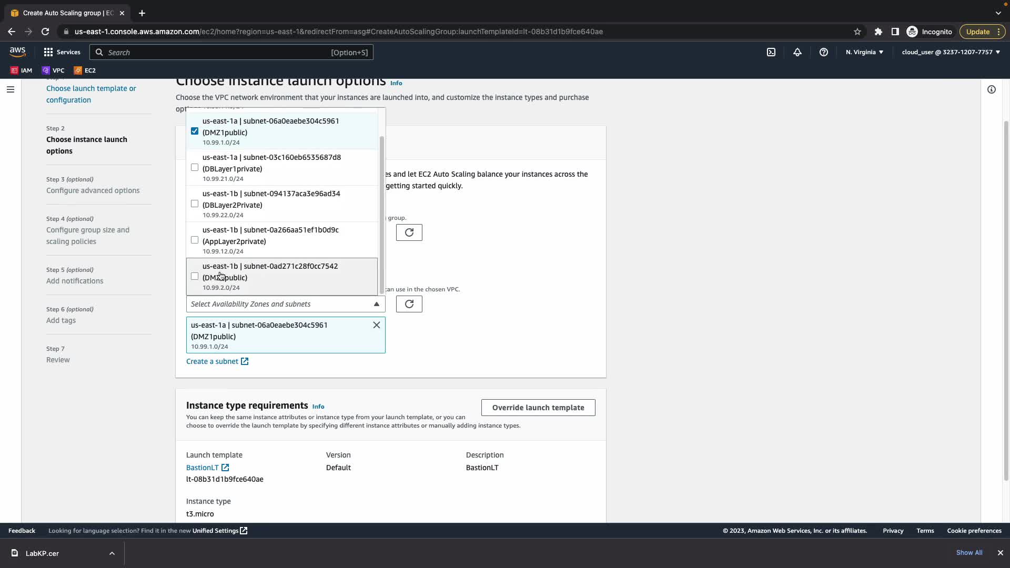
Task: Open the Services grid menu
Action: pyautogui.click(x=62, y=52)
